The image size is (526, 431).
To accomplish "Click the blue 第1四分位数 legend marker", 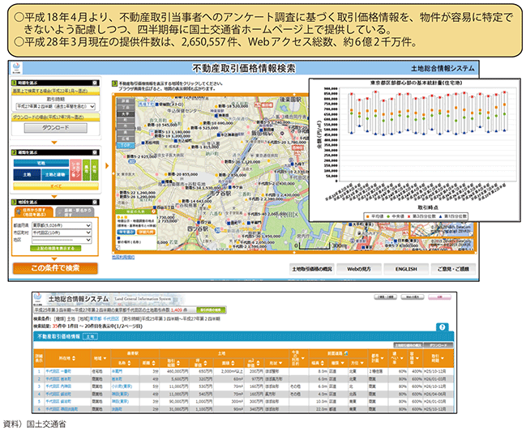I will coord(440,216).
